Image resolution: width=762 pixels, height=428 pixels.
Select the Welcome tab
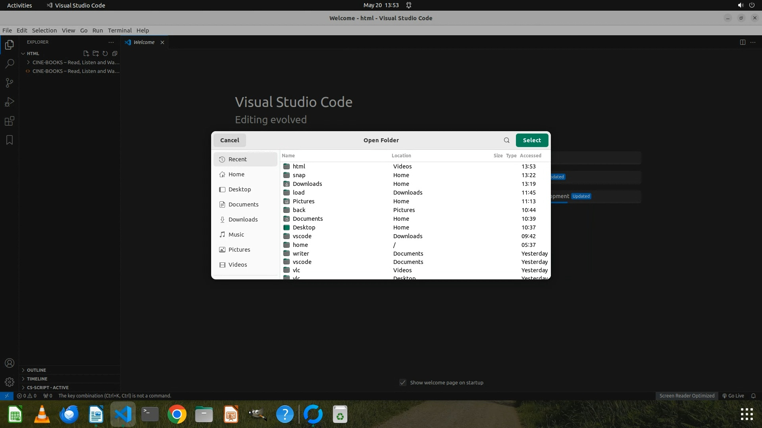(x=144, y=42)
